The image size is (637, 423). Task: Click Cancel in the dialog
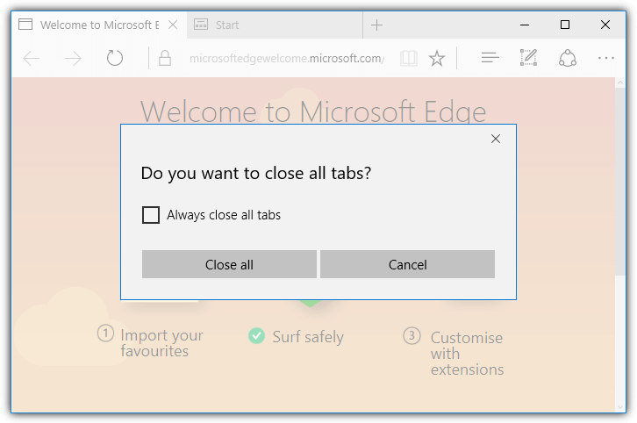pos(407,264)
